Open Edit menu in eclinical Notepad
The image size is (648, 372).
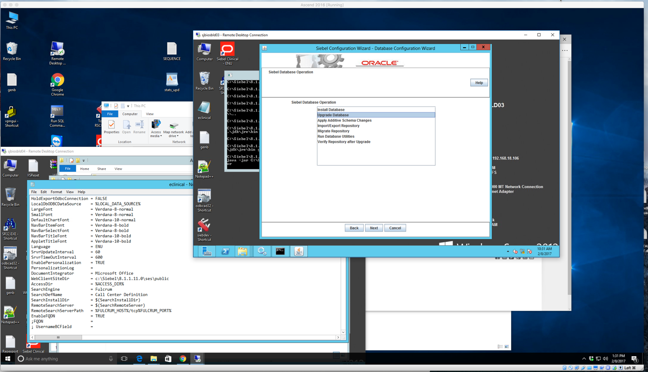pos(44,192)
